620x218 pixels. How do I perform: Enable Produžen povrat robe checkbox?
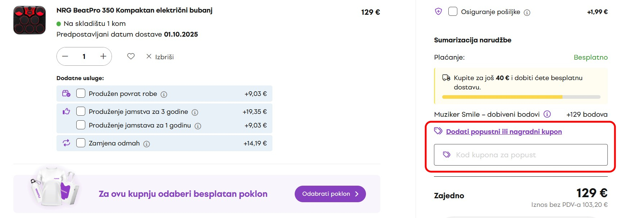click(x=81, y=93)
